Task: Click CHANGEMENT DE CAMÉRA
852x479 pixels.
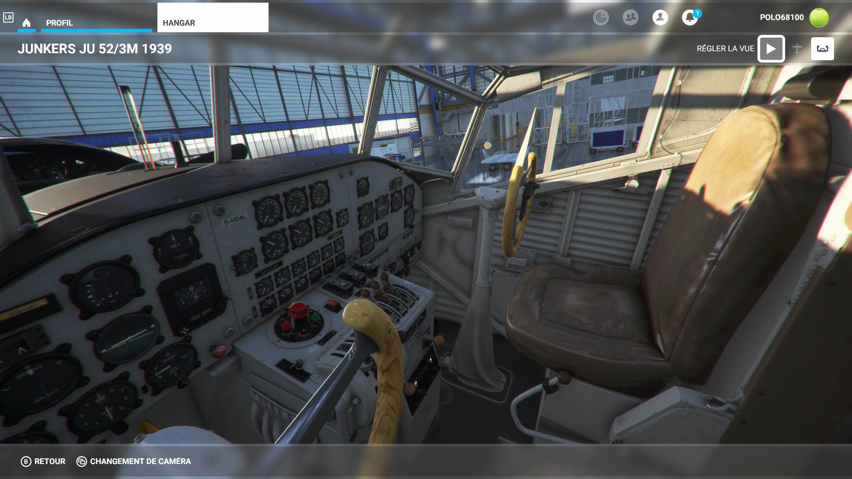Action: [140, 461]
